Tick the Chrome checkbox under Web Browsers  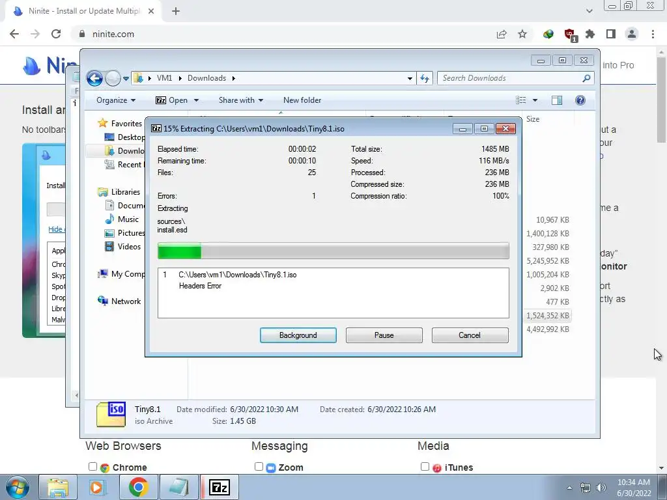click(x=92, y=467)
